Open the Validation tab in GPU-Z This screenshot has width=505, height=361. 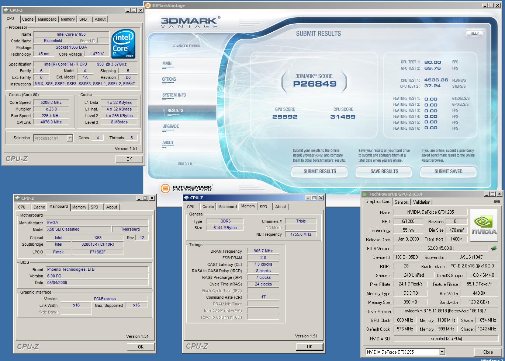tap(422, 202)
